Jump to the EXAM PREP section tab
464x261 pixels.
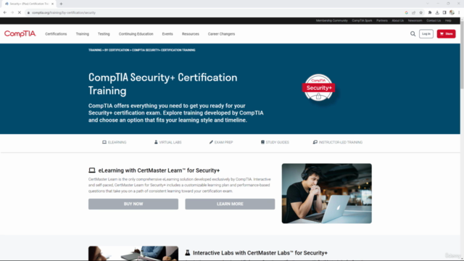pos(221,142)
